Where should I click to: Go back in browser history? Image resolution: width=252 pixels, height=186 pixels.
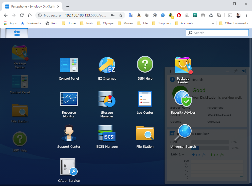[6, 15]
